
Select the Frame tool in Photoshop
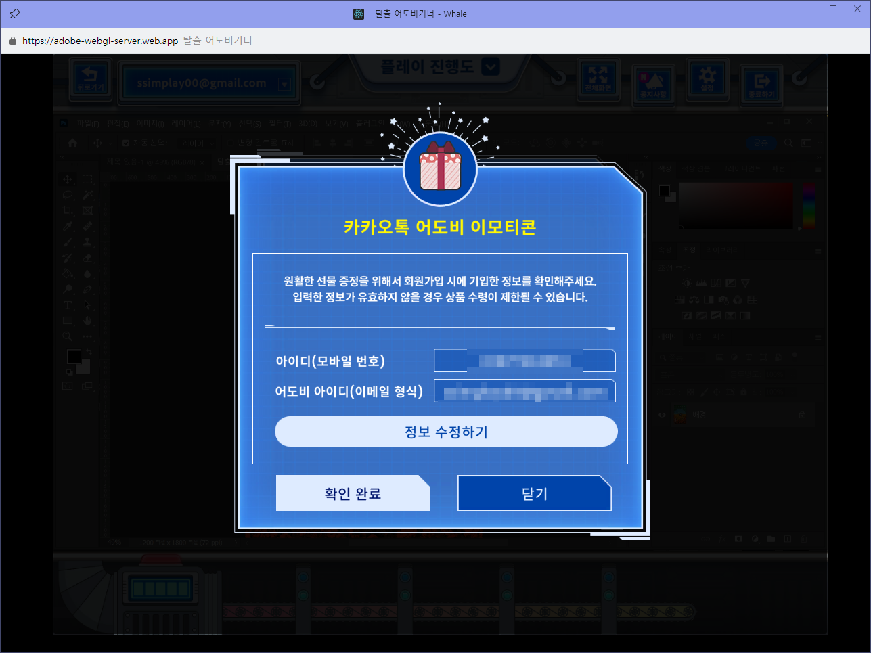click(87, 210)
